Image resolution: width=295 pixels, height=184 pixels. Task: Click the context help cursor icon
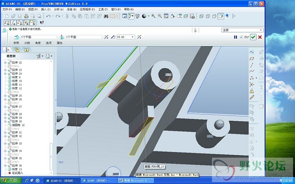[42, 22]
